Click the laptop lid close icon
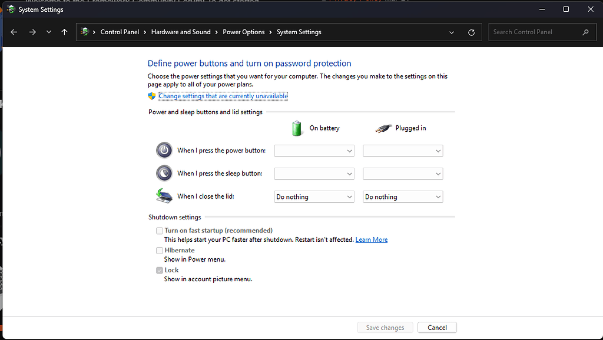 (x=164, y=196)
